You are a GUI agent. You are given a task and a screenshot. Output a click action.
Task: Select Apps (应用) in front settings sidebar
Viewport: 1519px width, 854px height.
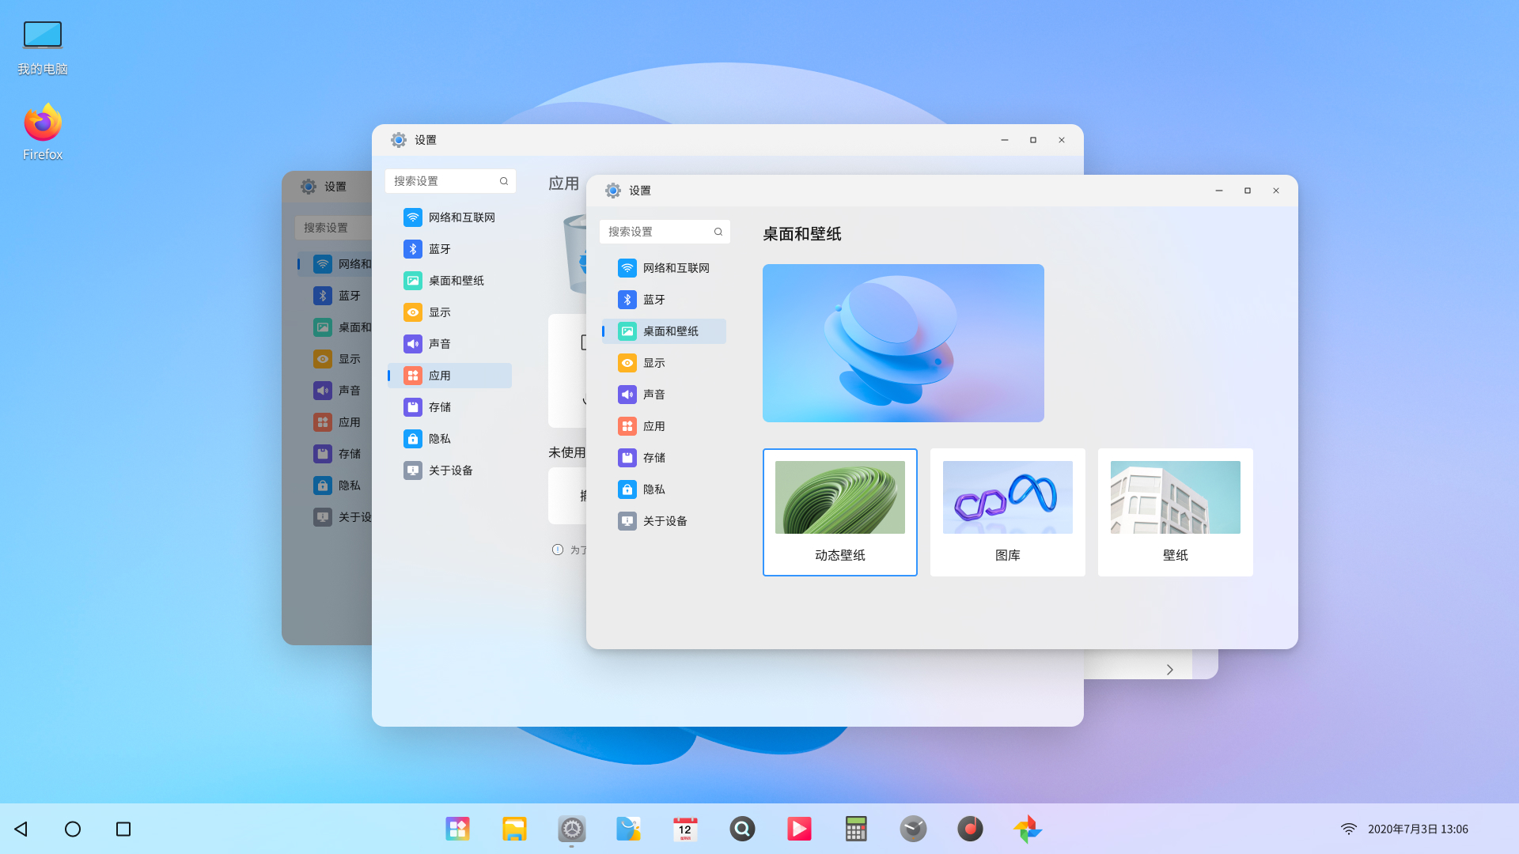coord(653,426)
